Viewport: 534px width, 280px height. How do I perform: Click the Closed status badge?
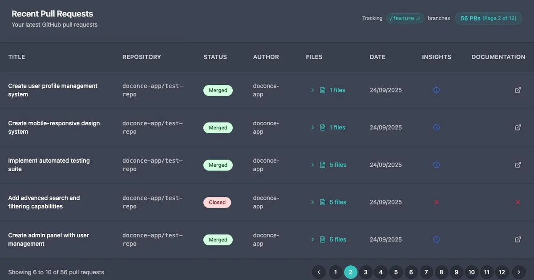click(217, 202)
